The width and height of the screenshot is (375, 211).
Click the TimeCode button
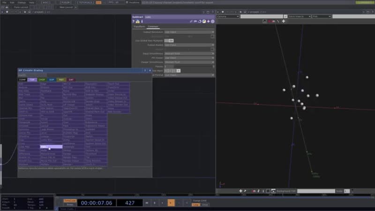pos(69,200)
